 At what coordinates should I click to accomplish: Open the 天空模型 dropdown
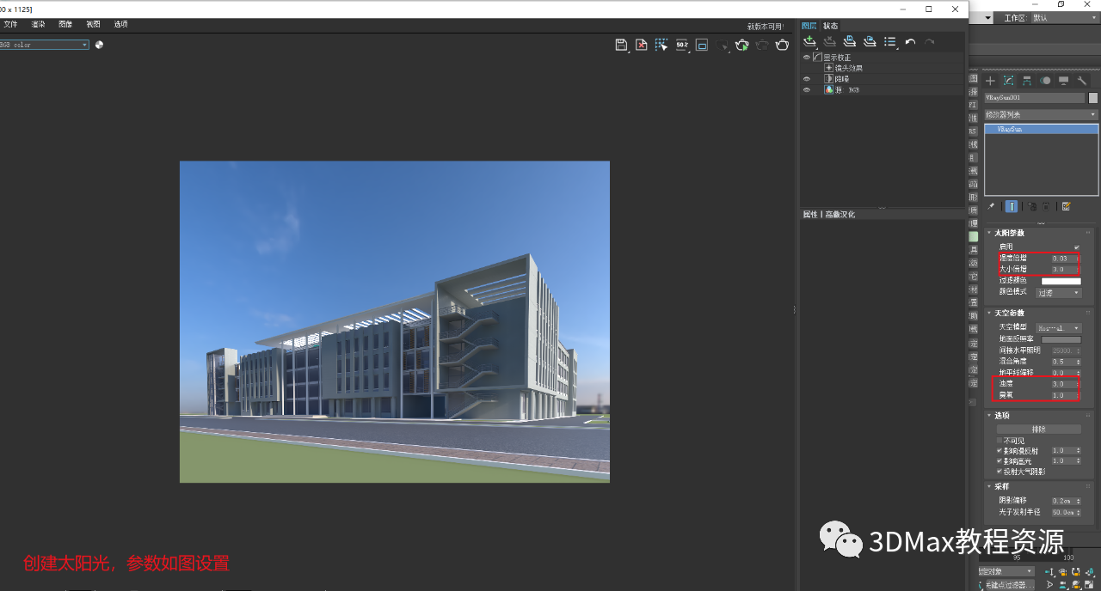click(1059, 328)
